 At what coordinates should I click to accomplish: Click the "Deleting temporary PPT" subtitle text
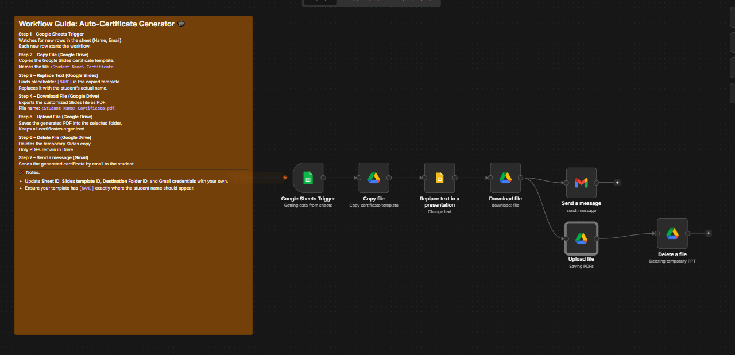click(x=672, y=261)
